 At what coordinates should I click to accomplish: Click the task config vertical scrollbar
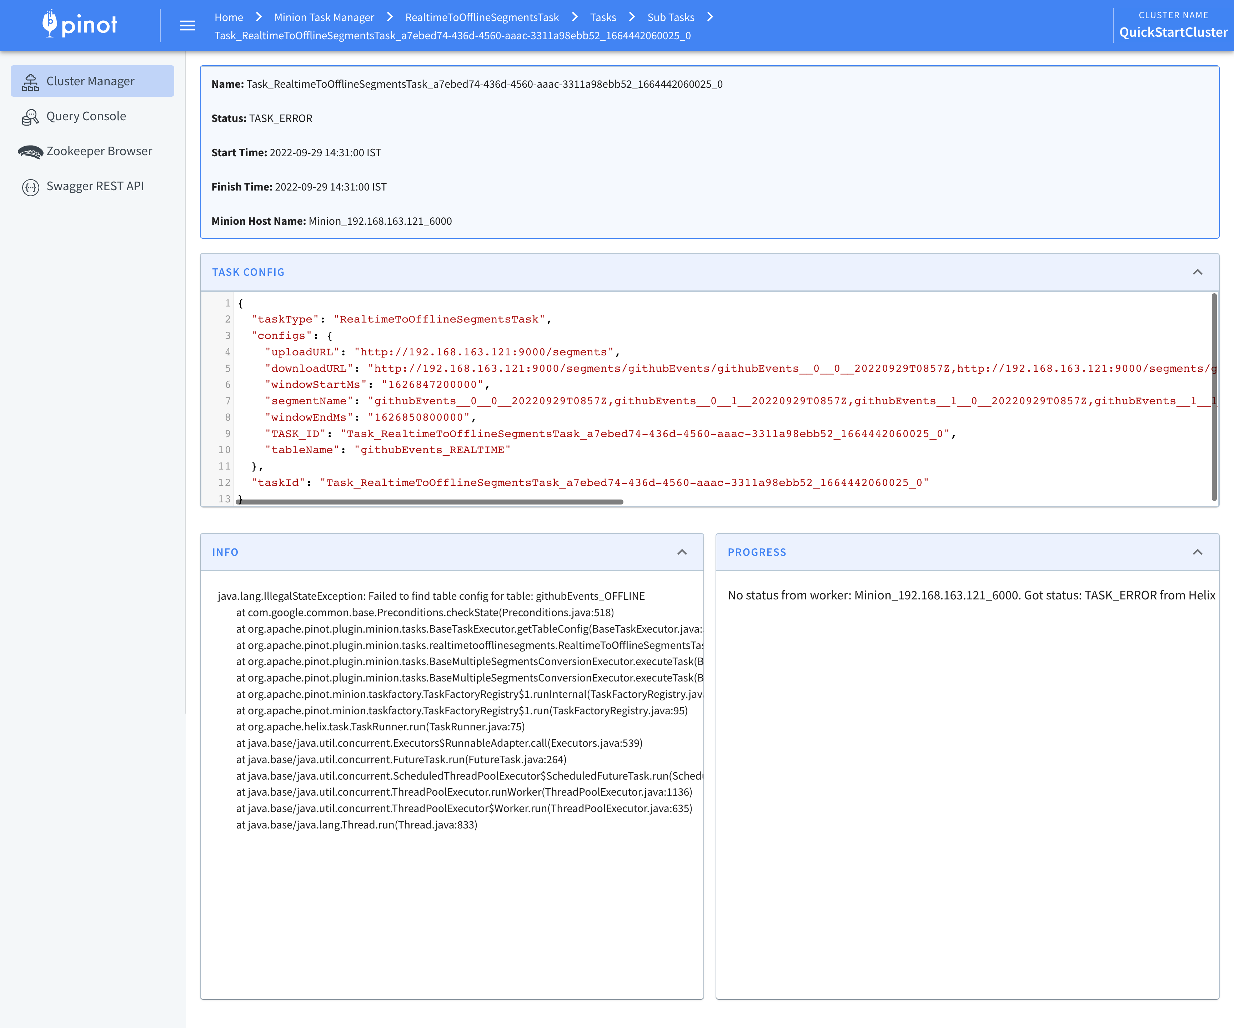(x=1213, y=396)
